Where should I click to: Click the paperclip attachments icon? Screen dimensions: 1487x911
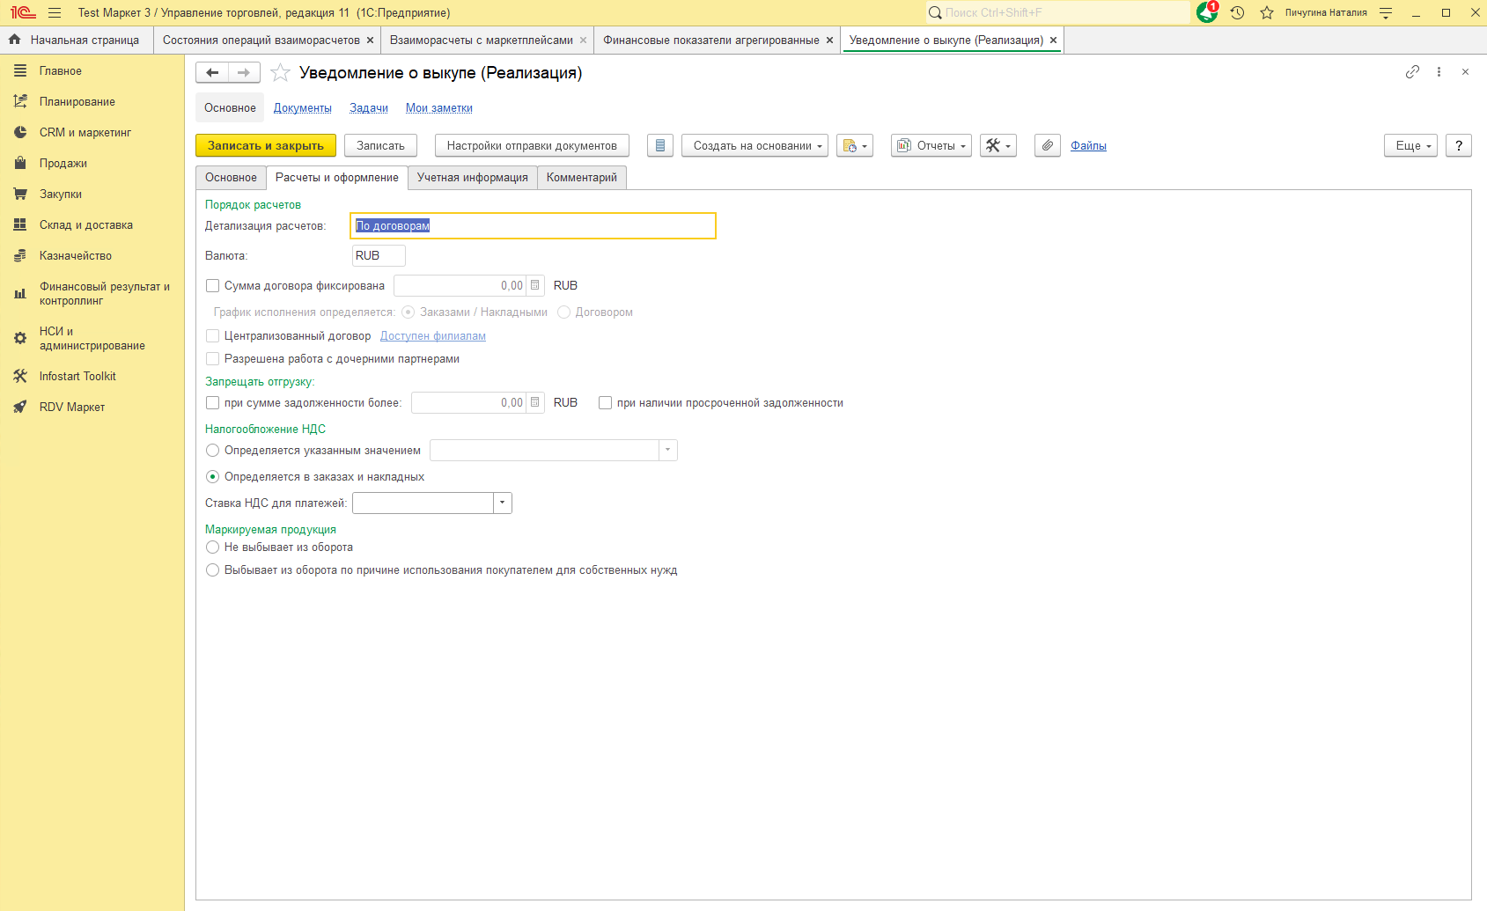(x=1048, y=146)
